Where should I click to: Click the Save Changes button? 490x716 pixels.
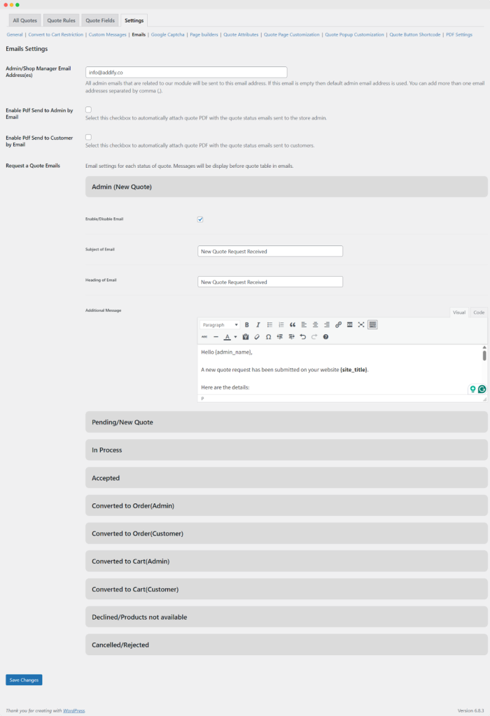(24, 680)
